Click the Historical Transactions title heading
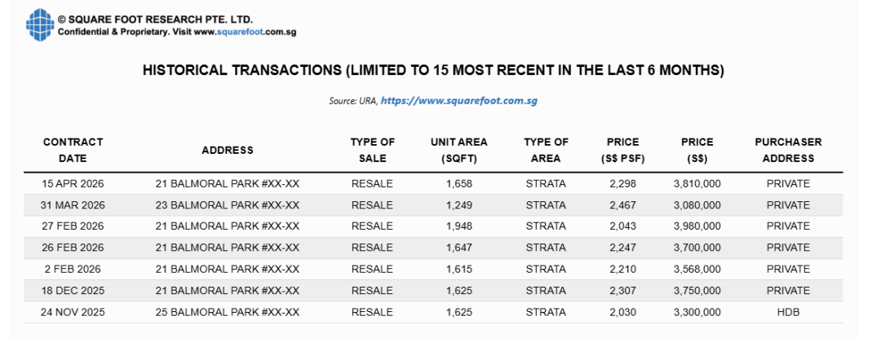The image size is (881, 338). click(x=433, y=71)
